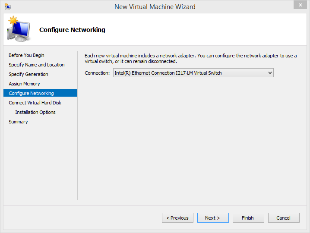Click the New Virtual Machine Wizard title
Screen dimensions: 310x233
pos(155,7)
